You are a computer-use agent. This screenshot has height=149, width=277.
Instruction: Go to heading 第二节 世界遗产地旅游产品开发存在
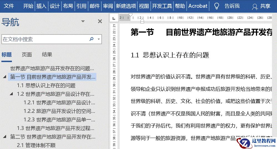(x=53, y=137)
